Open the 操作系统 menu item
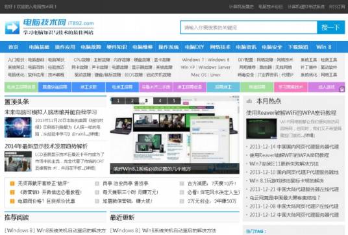 tap(168, 47)
